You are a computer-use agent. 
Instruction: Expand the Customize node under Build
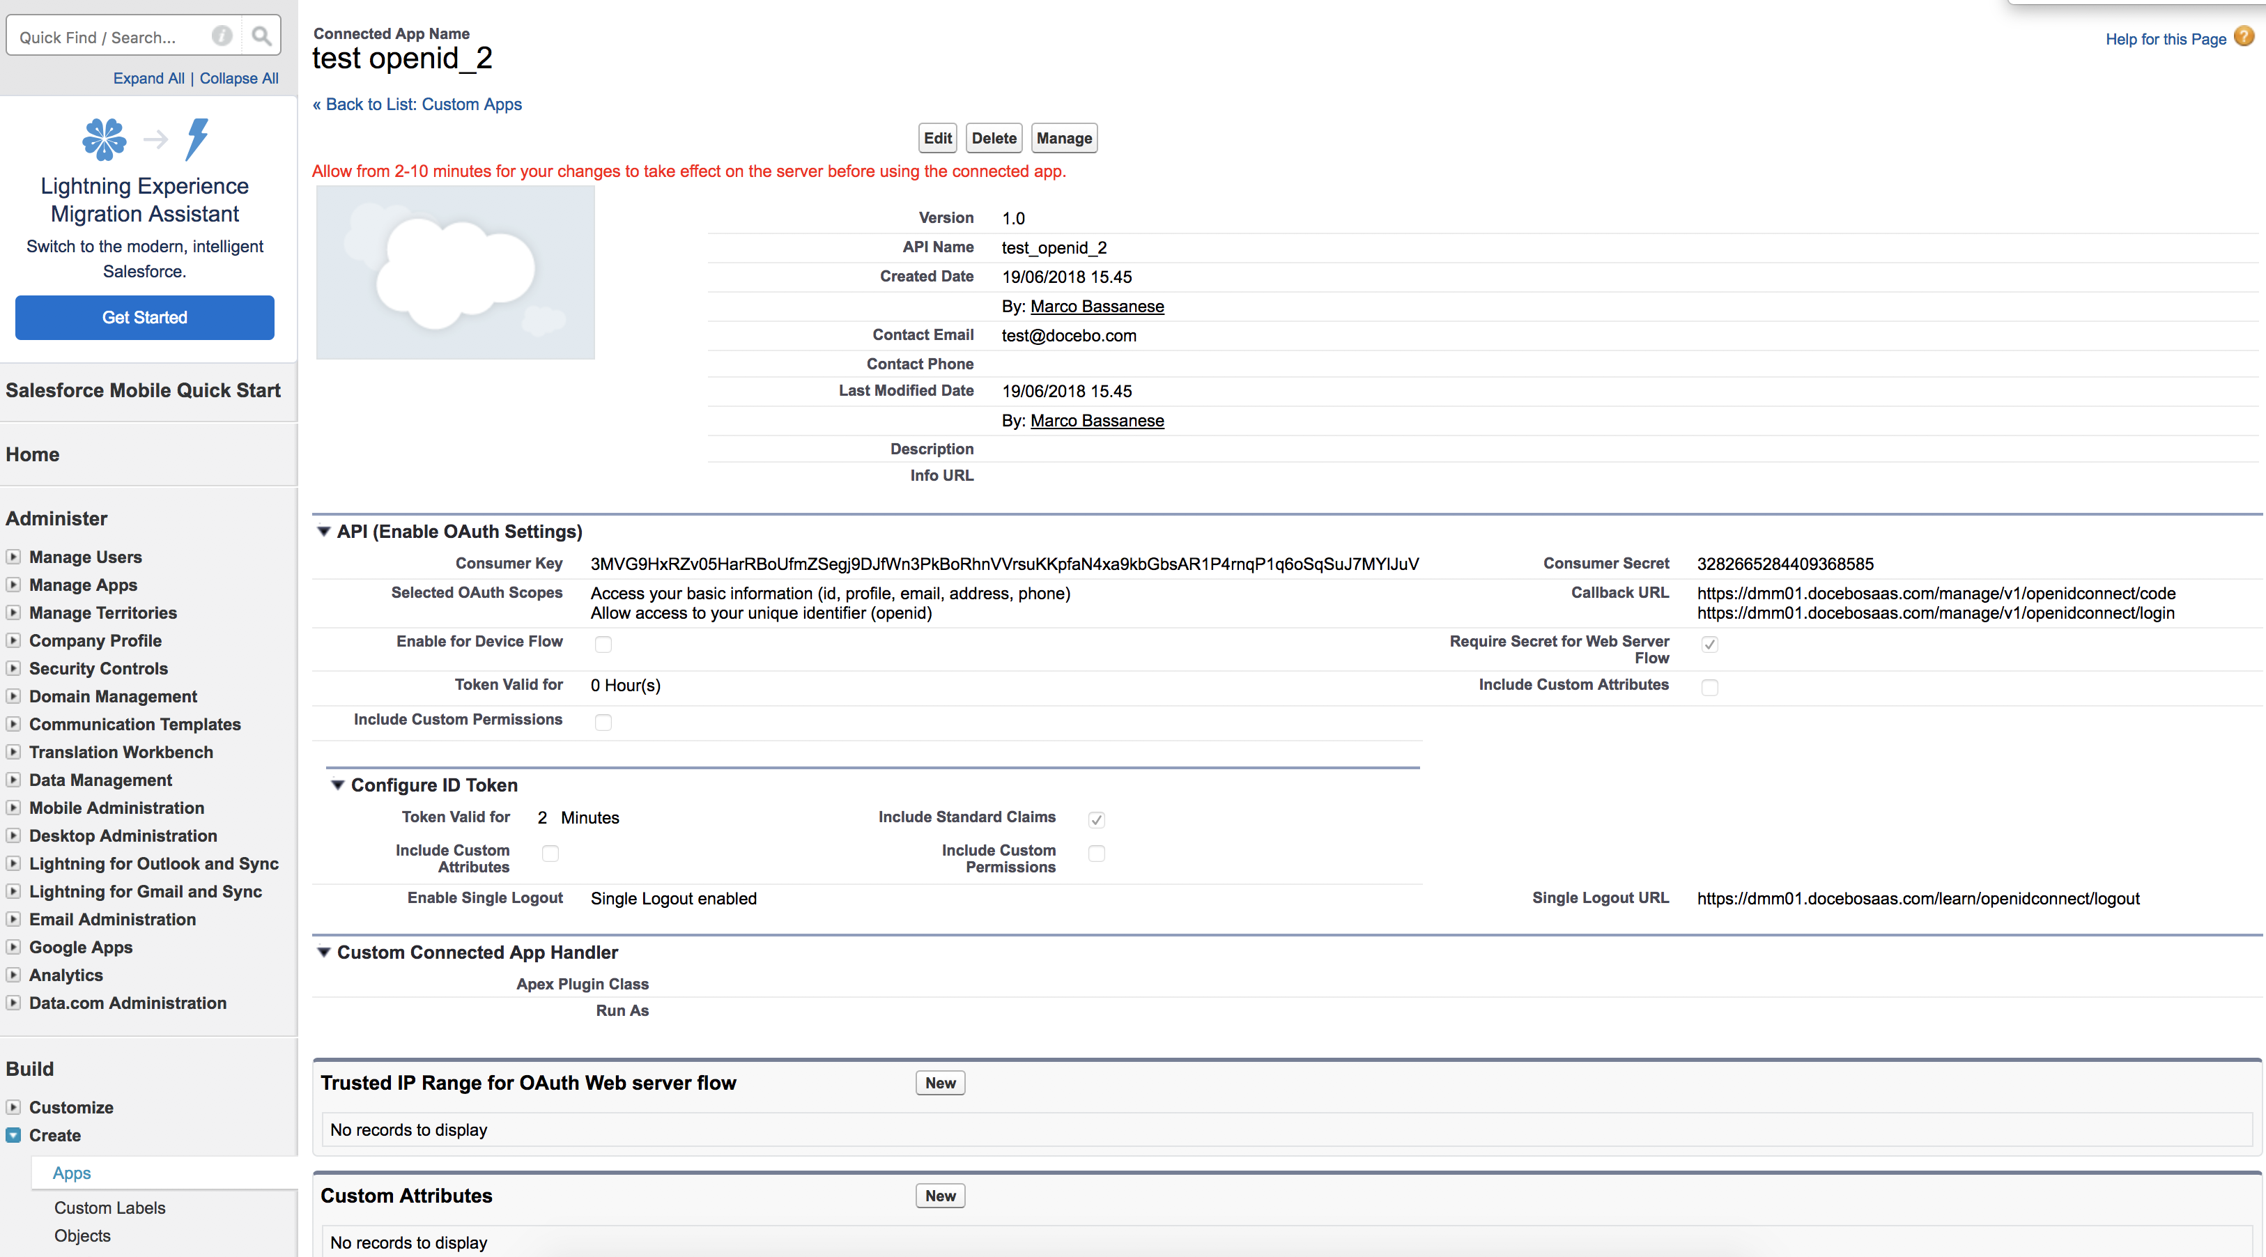click(13, 1107)
